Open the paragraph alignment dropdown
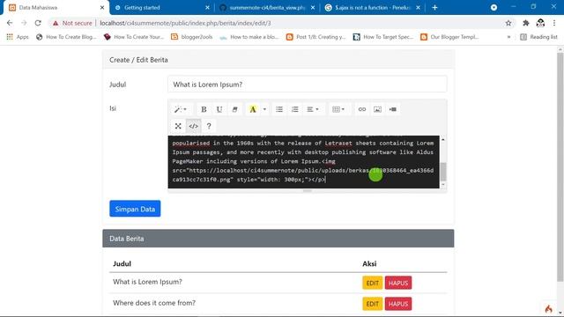This screenshot has width=564, height=317. point(313,109)
